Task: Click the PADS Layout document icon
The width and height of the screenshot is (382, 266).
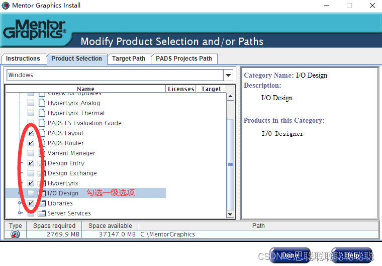Action: (42, 133)
